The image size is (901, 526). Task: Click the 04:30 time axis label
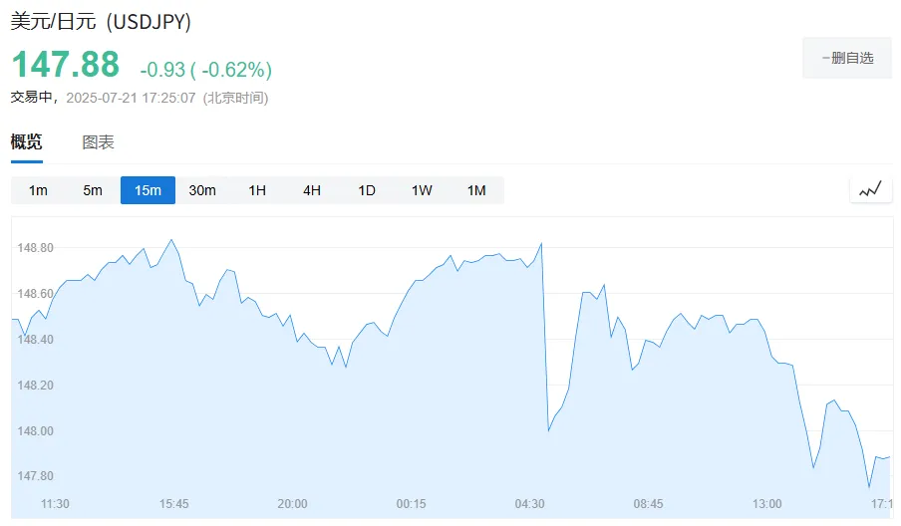click(x=529, y=504)
